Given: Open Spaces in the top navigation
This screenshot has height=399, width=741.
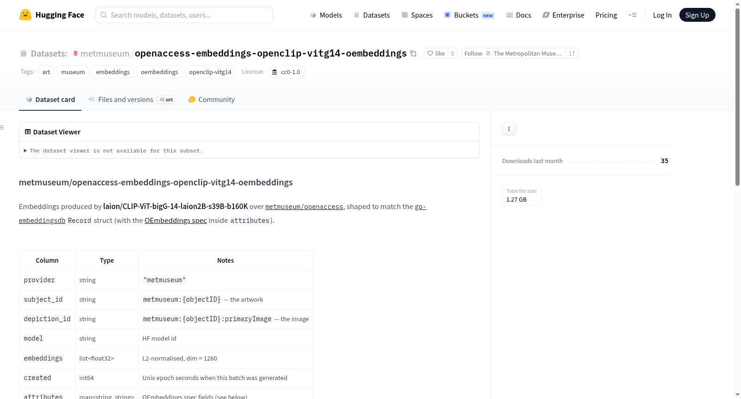Looking at the screenshot, I should point(417,15).
